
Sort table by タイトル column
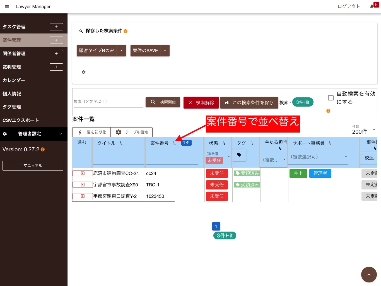(x=121, y=143)
